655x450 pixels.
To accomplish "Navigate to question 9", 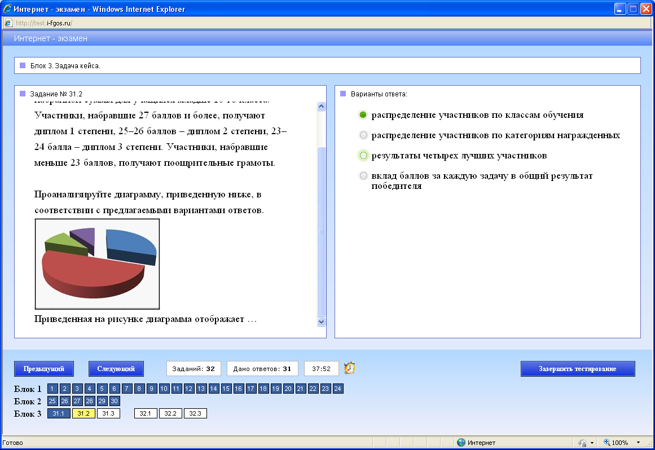I will click(151, 389).
